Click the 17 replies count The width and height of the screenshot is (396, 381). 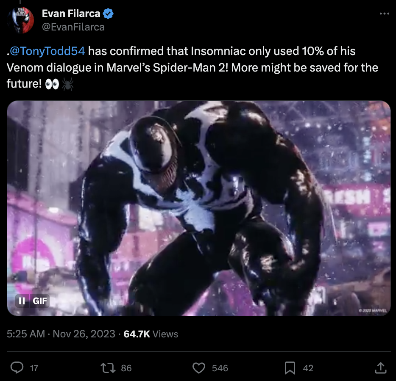coord(34,368)
